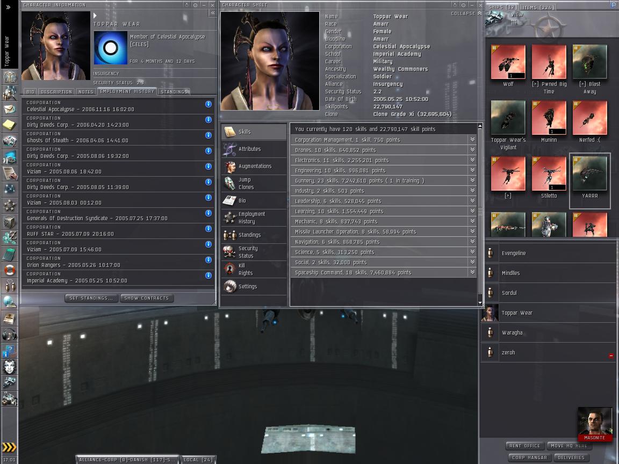619x464 pixels.
Task: Open the character sheet vitruvian icon in sidebar
Action: (x=10, y=76)
